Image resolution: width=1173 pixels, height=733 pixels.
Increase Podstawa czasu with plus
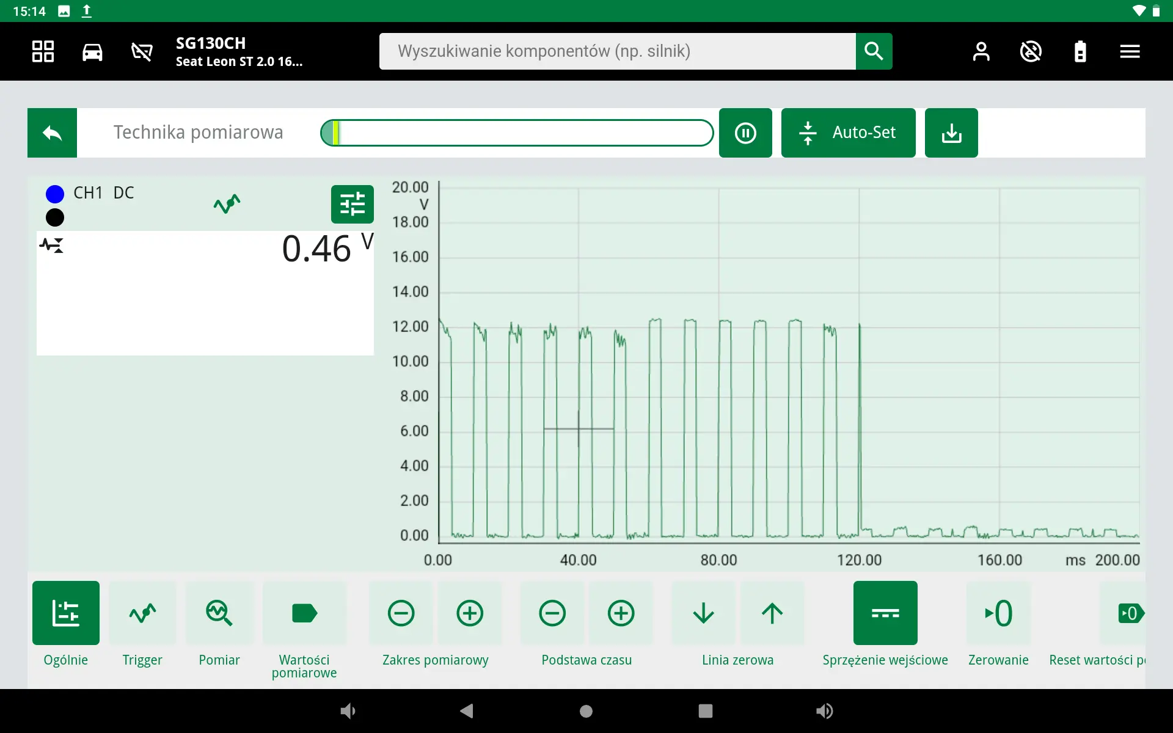tap(621, 613)
